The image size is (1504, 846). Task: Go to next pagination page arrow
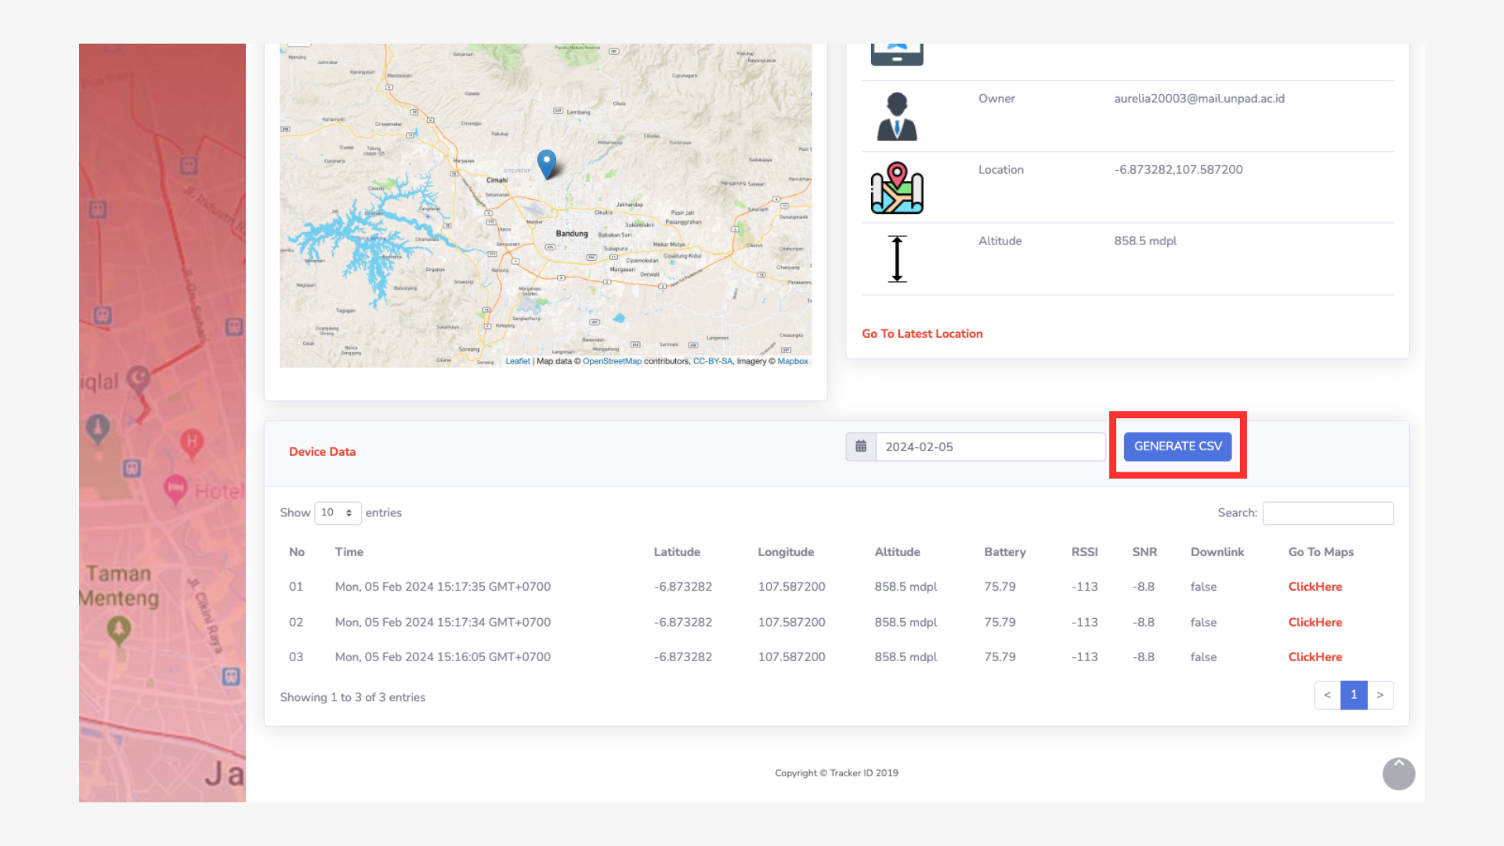pyautogui.click(x=1380, y=695)
